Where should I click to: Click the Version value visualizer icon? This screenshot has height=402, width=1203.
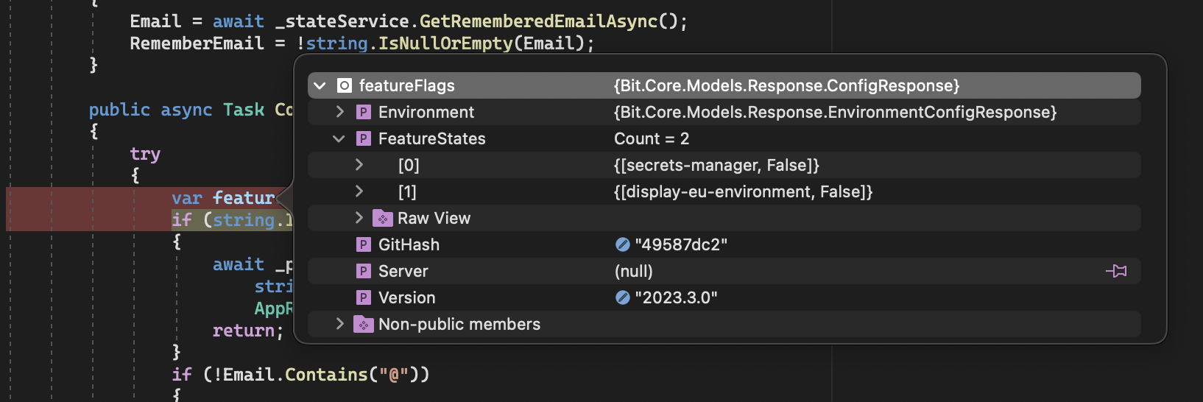623,297
